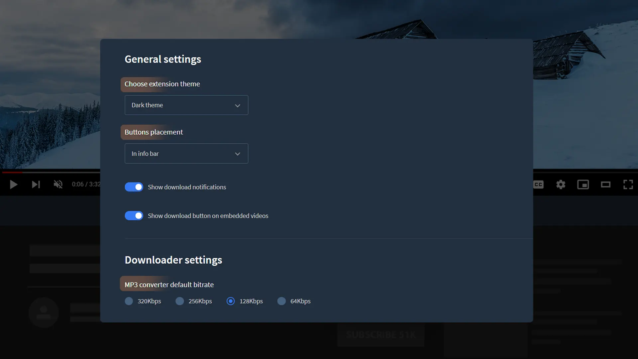This screenshot has width=638, height=359.
Task: Click the General settings section header
Action: click(162, 58)
